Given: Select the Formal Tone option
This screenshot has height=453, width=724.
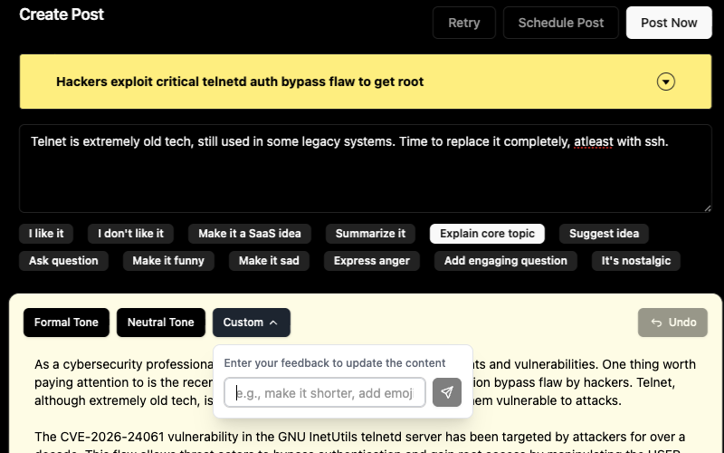Looking at the screenshot, I should (x=66, y=323).
